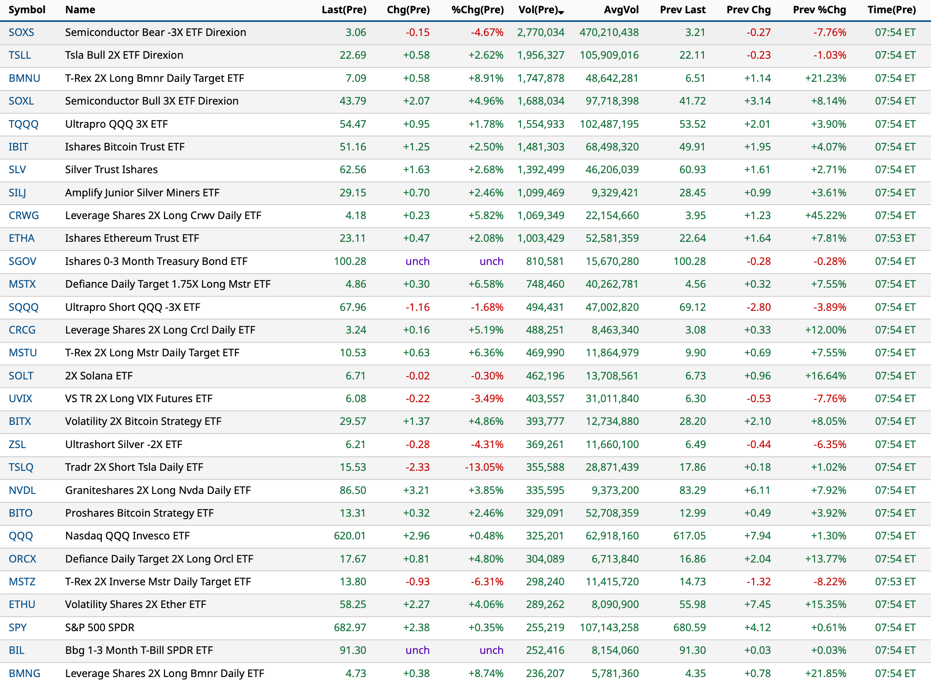Sort by AvgVol column header
The image size is (931, 682).
[621, 10]
